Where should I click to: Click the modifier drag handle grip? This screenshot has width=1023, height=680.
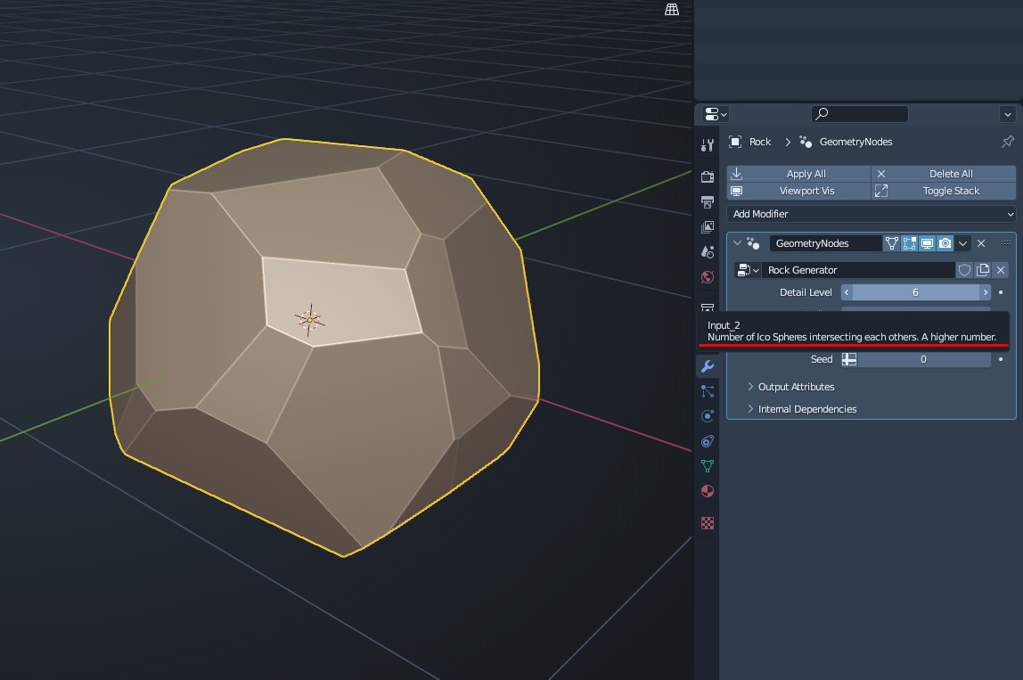pos(1005,242)
